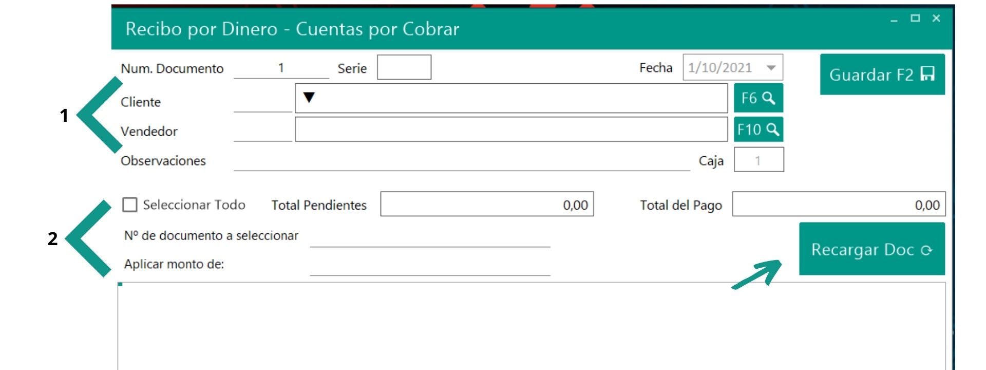This screenshot has height=370, width=986.
Task: Click the Total del Pago field
Action: 838,205
